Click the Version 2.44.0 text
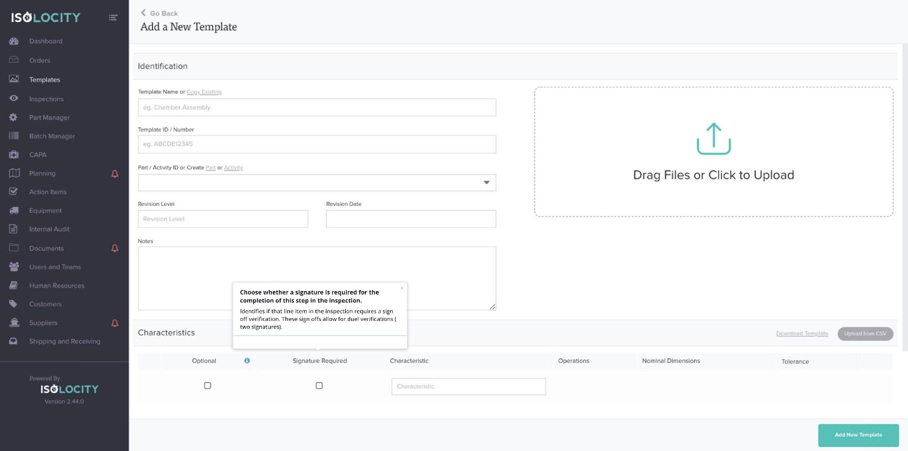 64,402
